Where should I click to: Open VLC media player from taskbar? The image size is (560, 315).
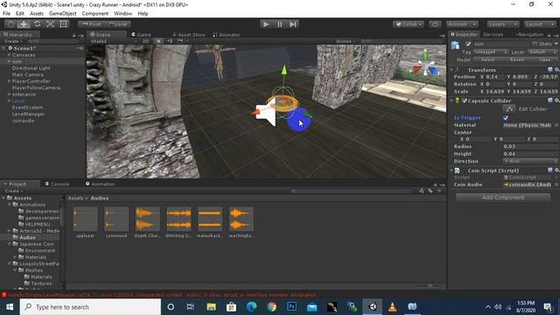pos(392,307)
